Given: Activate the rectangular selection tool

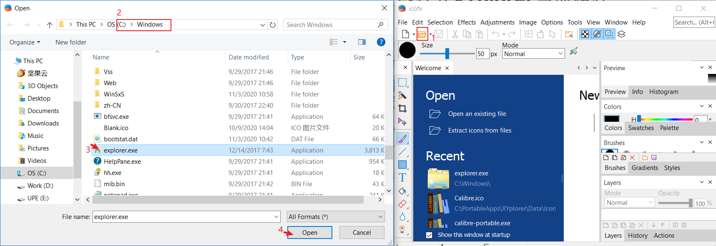Looking at the screenshot, I should pos(402,82).
